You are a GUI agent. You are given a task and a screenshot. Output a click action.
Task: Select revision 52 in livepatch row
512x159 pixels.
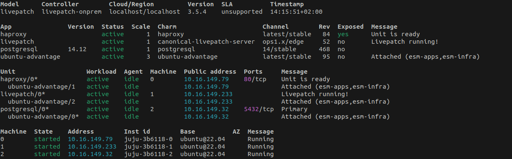coord(326,42)
